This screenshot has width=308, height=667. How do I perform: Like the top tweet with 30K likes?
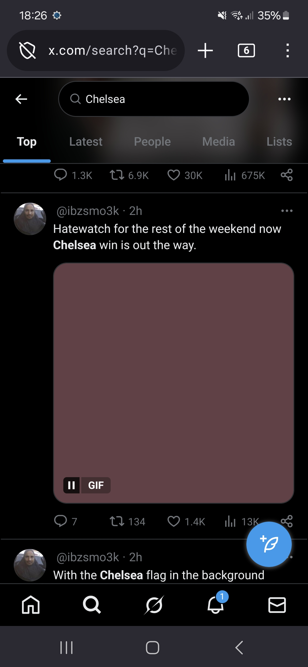click(x=174, y=175)
